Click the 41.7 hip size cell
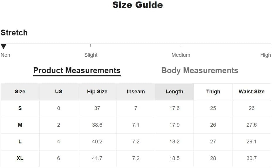The height and width of the screenshot is (168, 272). pos(97,158)
